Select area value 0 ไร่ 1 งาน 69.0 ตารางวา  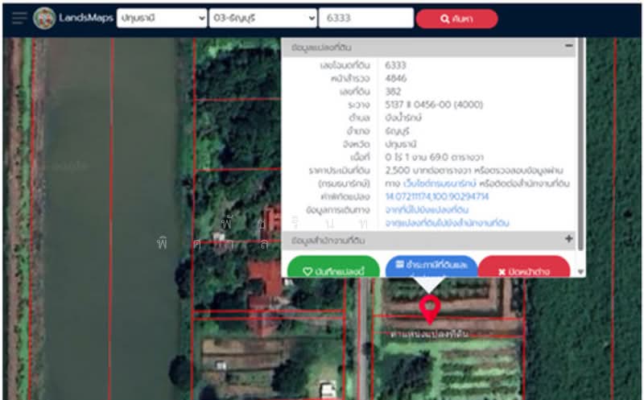pyautogui.click(x=434, y=157)
